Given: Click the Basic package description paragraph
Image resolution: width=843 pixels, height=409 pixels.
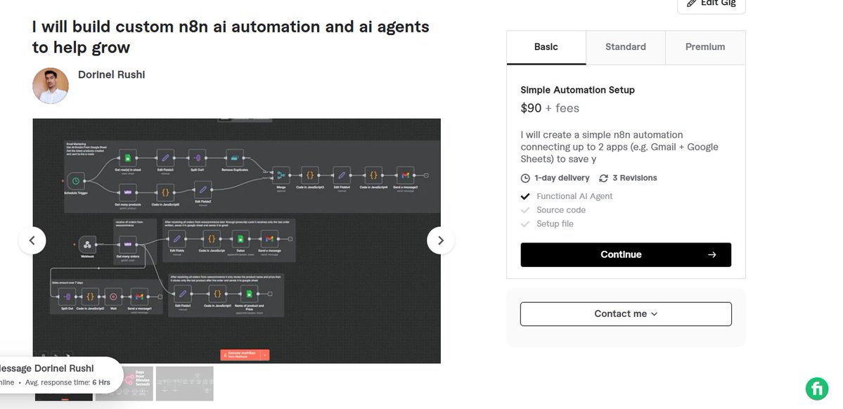Looking at the screenshot, I should [619, 147].
